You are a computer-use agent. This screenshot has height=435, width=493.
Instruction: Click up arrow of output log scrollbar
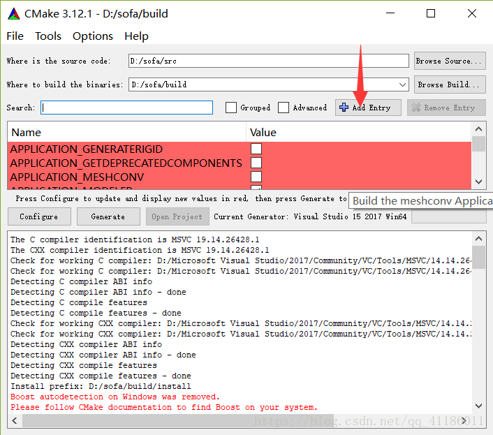[478, 239]
